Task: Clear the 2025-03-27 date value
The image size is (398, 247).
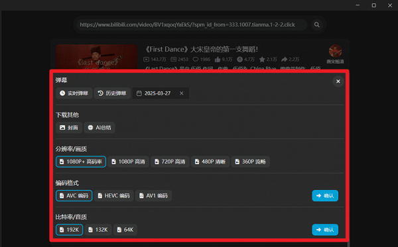Action: click(x=182, y=93)
